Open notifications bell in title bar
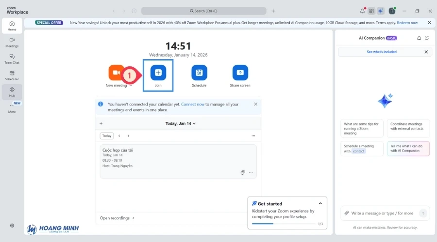Viewport: 437px width, 242px height. tap(362, 11)
